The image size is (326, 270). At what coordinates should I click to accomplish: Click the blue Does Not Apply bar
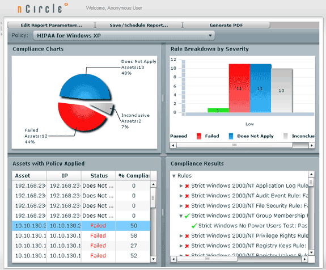click(x=260, y=88)
